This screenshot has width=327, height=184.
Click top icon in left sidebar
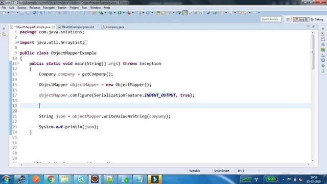pyautogui.click(x=4, y=29)
